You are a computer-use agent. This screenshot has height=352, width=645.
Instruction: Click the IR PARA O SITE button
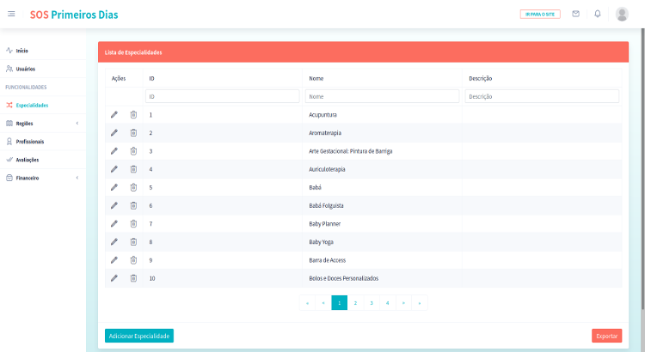[540, 15]
